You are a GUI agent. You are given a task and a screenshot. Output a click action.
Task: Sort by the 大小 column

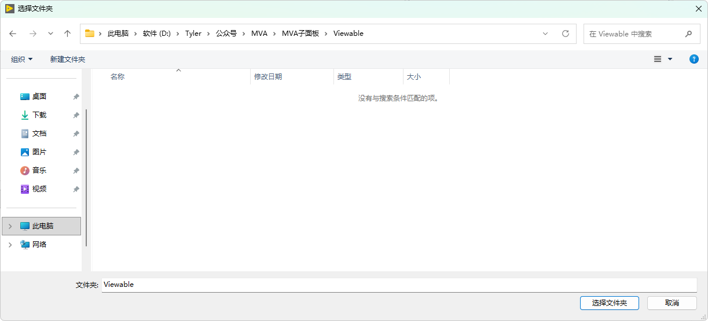(427, 76)
